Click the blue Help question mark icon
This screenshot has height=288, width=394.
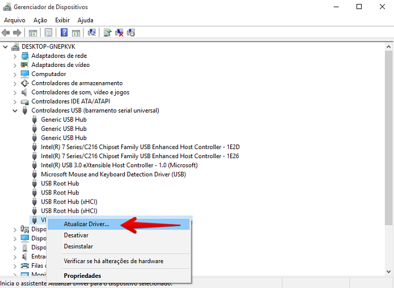64,33
